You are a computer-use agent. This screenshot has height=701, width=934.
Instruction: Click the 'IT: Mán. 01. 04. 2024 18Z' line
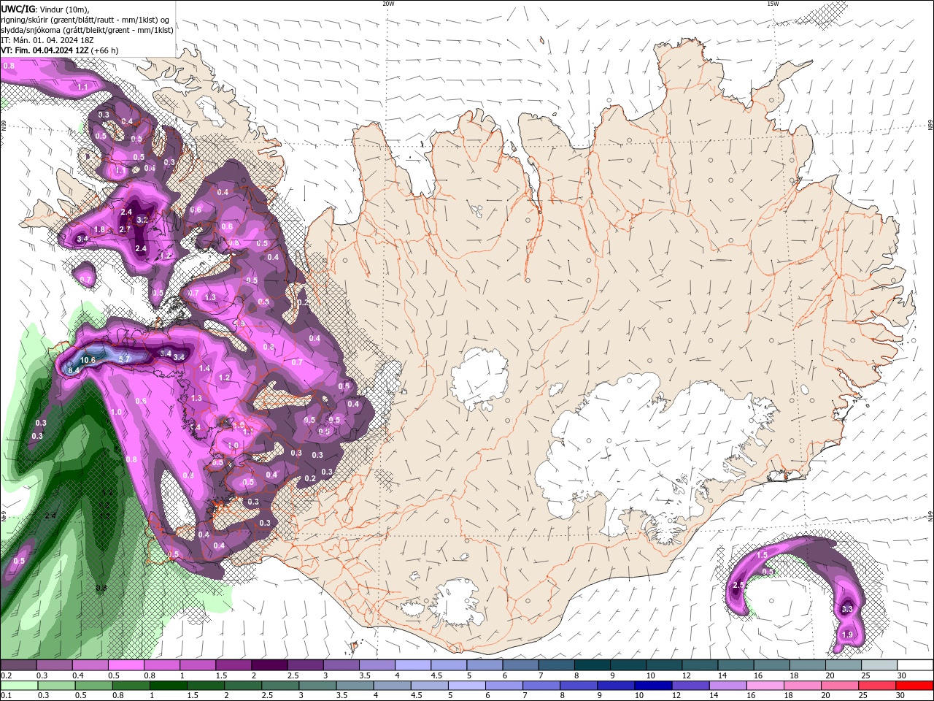pyautogui.click(x=47, y=40)
